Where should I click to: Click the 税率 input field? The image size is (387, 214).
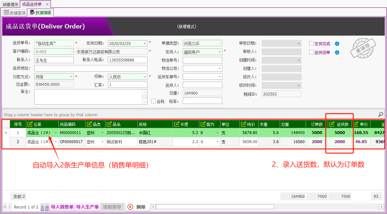[202, 101]
